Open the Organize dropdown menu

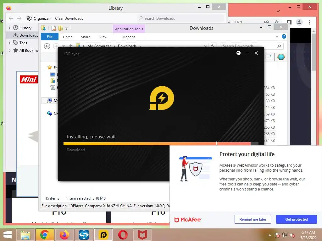tap(42, 19)
